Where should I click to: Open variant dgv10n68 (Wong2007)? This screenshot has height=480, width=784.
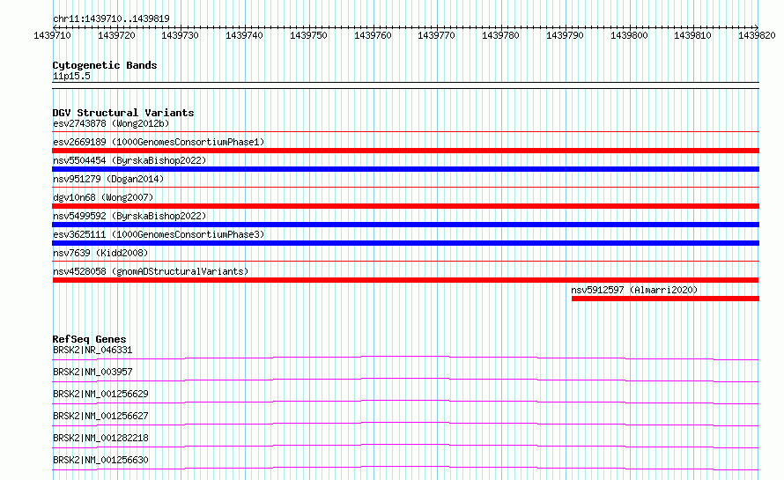[x=103, y=197]
